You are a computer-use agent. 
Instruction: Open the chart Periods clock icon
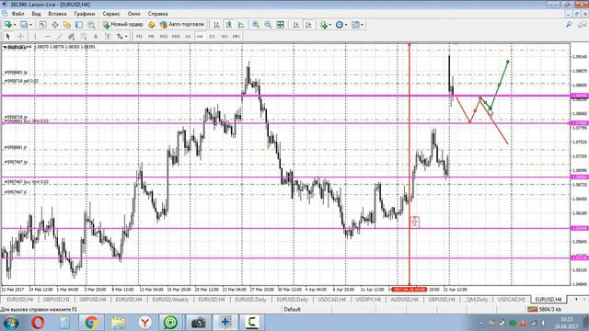340,25
